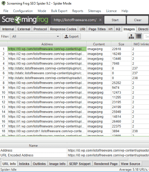
Task: Switch to list view icon
Action: click(138, 36)
